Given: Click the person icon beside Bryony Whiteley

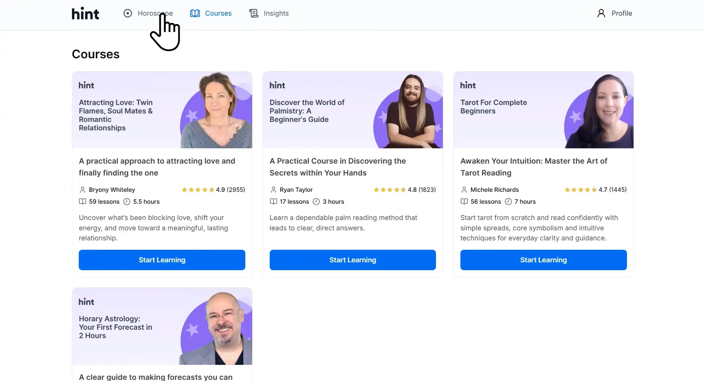Looking at the screenshot, I should pyautogui.click(x=82, y=190).
